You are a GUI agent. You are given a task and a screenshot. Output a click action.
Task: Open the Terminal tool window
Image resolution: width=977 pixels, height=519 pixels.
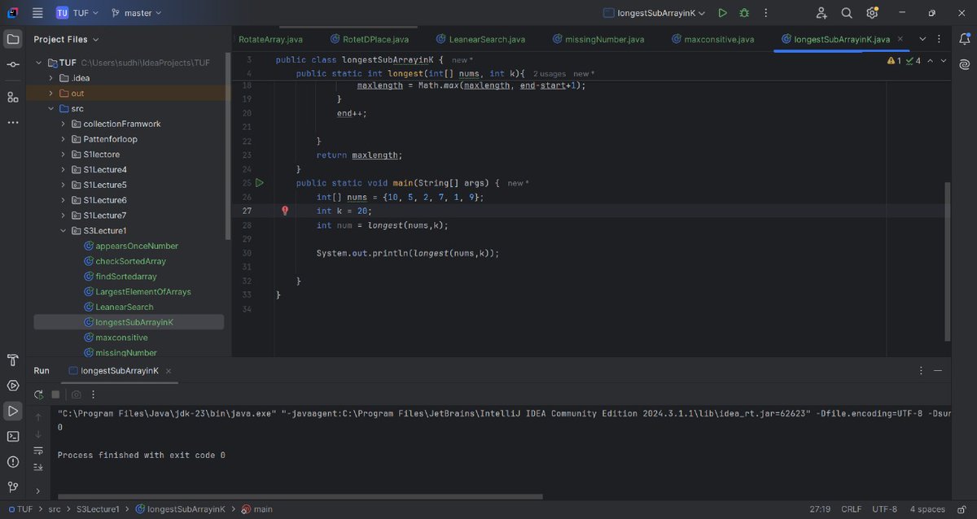pyautogui.click(x=13, y=436)
